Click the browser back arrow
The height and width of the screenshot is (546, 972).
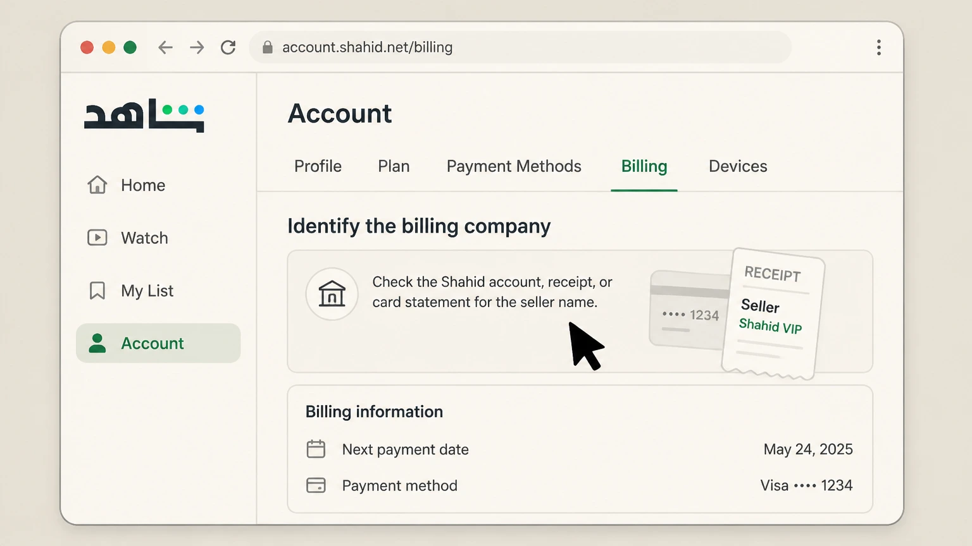click(165, 47)
